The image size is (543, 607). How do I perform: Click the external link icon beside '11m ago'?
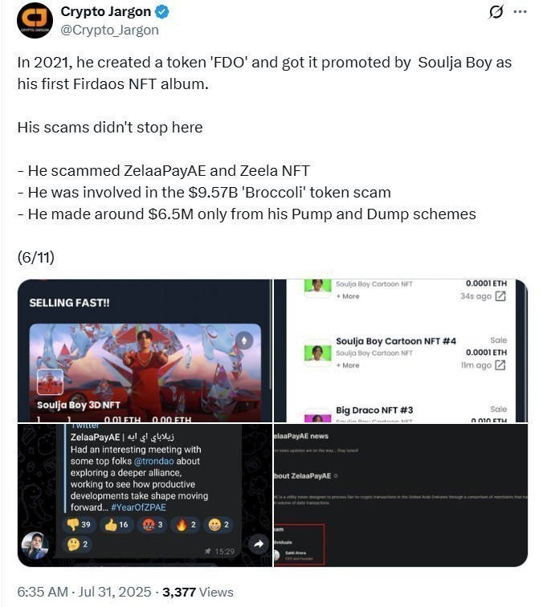[x=500, y=365]
